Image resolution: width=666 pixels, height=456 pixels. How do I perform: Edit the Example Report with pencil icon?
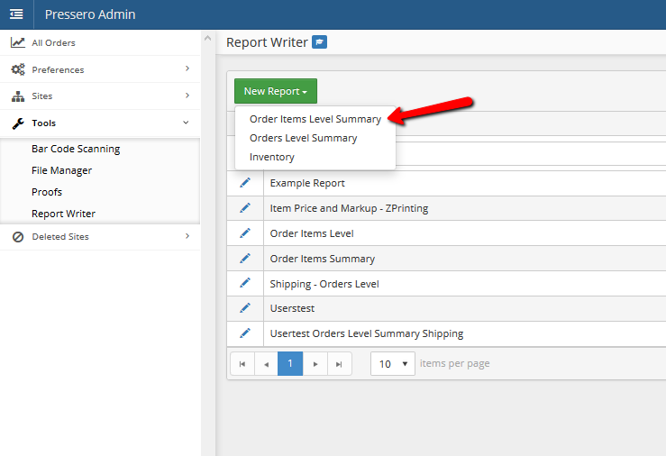245,183
